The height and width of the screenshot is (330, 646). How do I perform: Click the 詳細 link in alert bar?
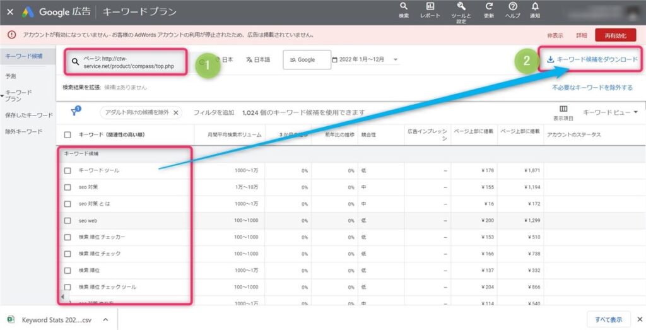[582, 35]
